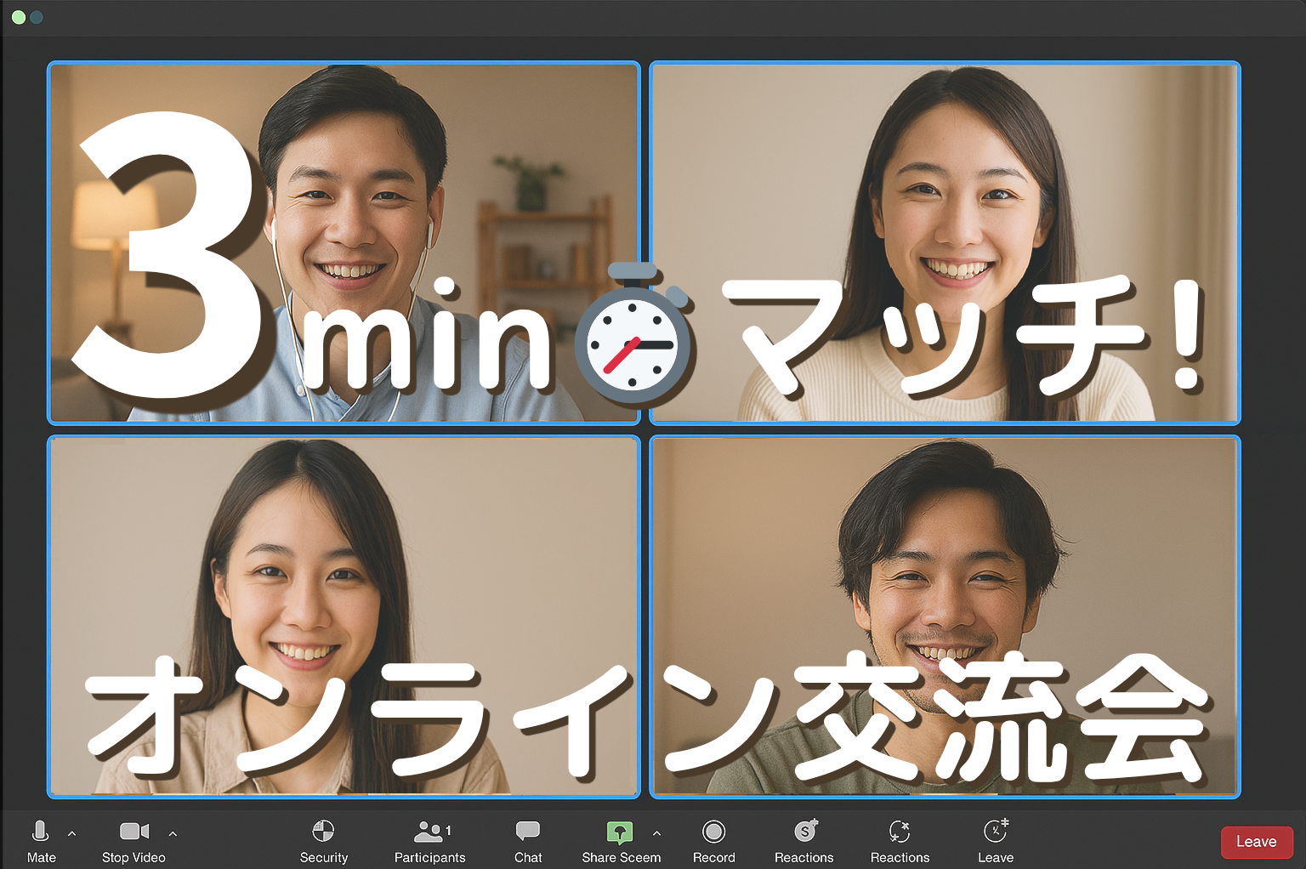This screenshot has width=1306, height=869.
Task: Click the second Reactions icon
Action: (x=900, y=831)
